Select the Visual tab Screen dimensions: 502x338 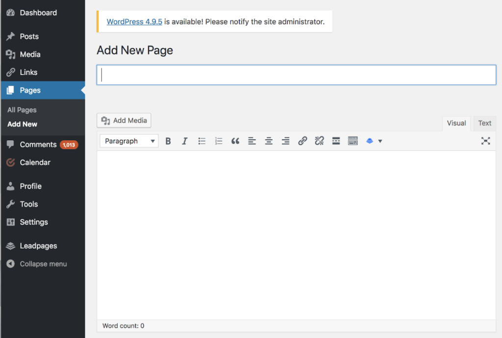(456, 123)
